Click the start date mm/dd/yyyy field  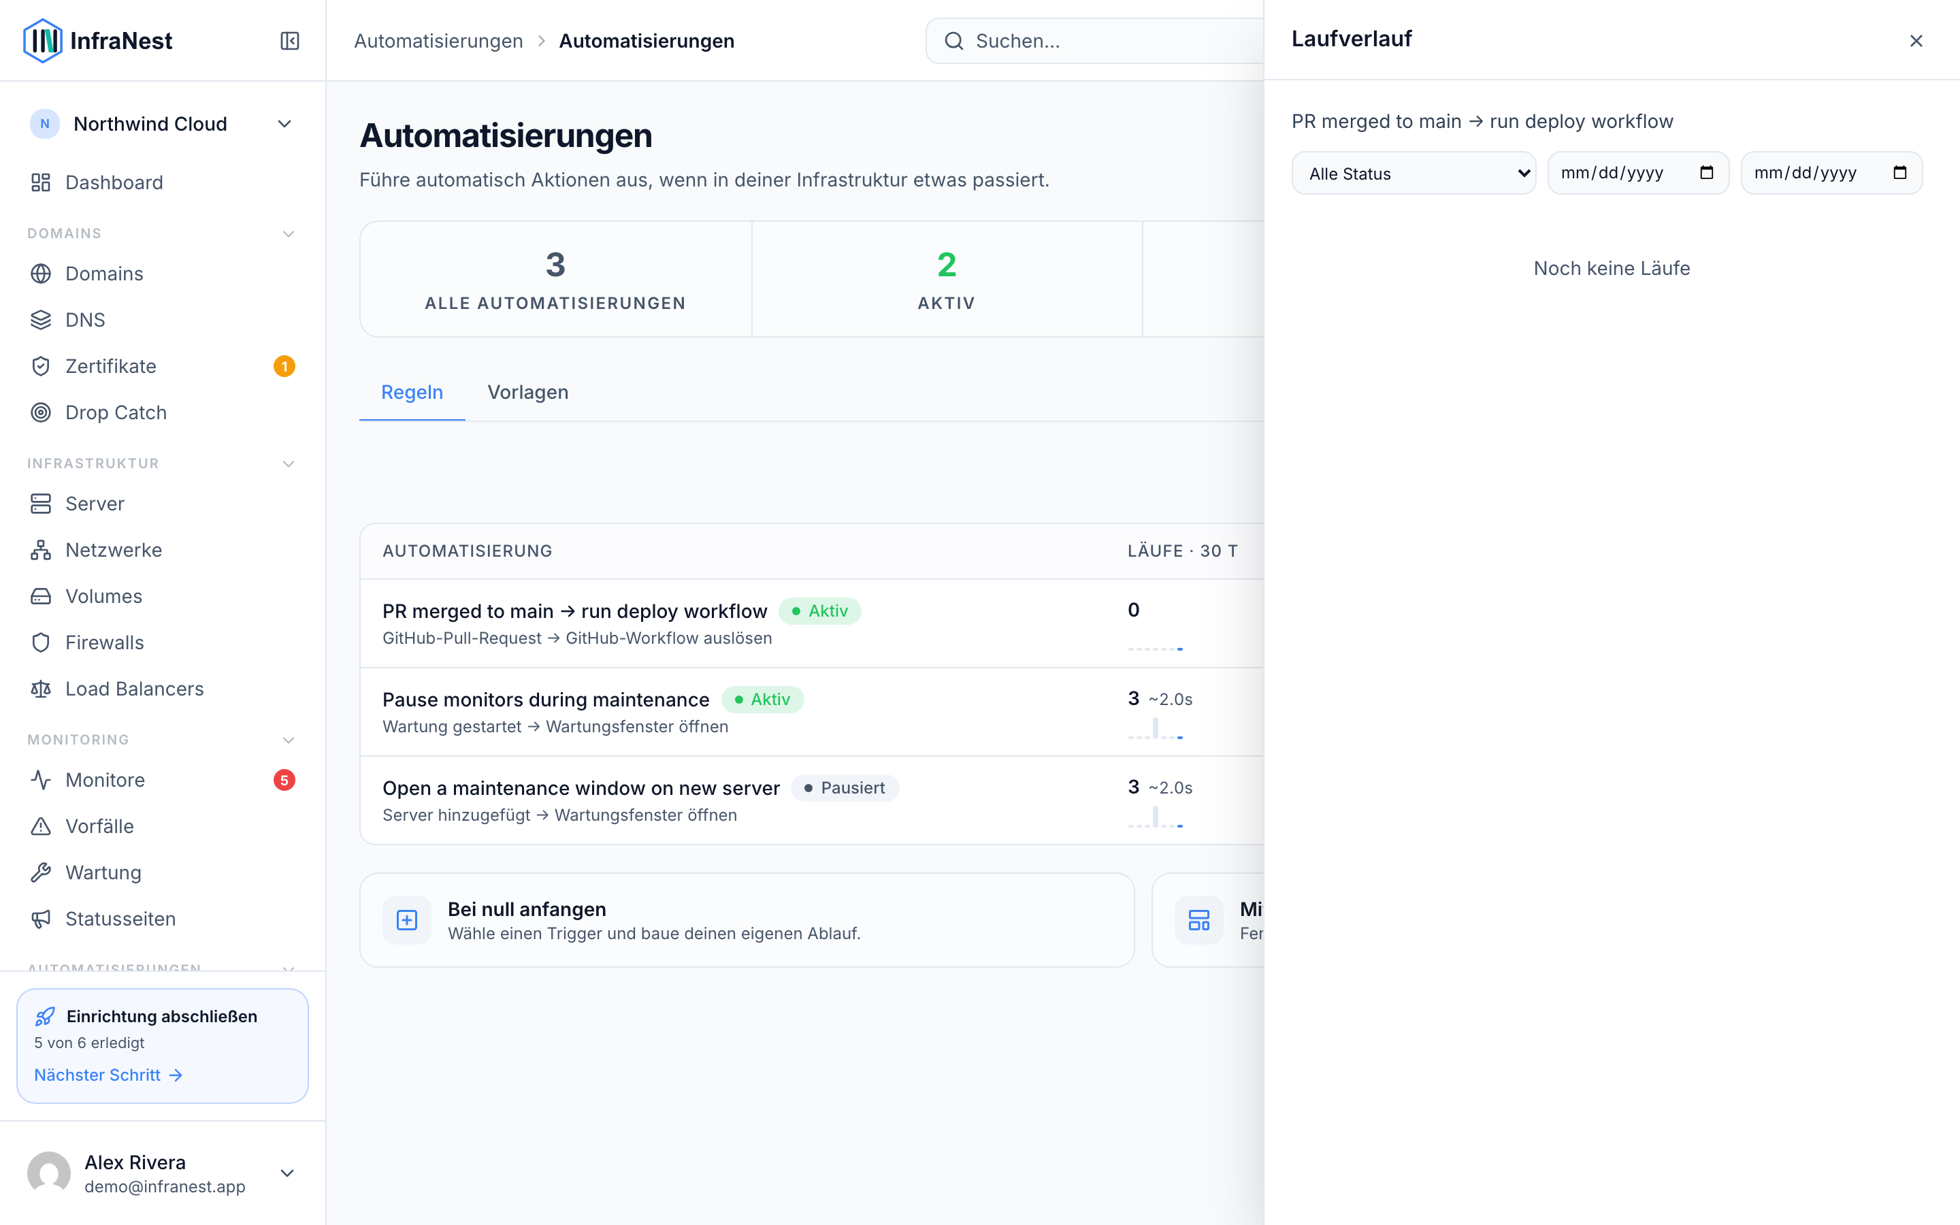point(1637,173)
